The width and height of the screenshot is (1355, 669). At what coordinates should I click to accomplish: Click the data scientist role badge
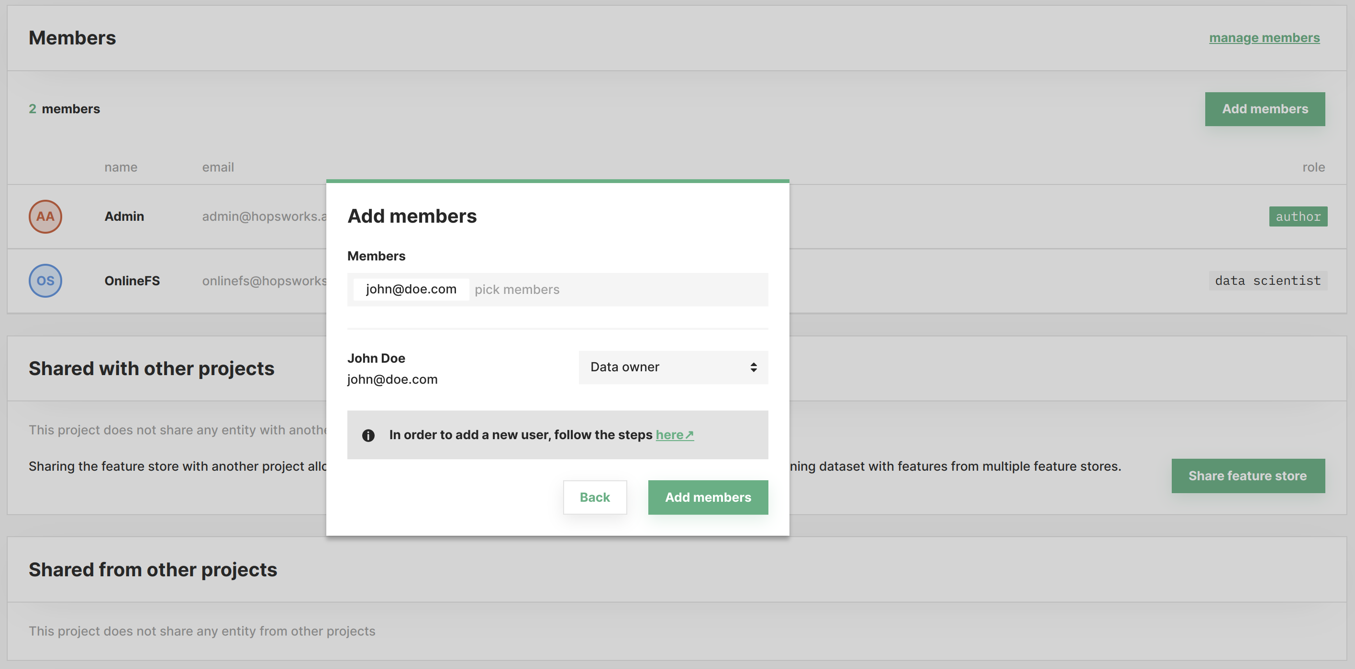pos(1267,281)
